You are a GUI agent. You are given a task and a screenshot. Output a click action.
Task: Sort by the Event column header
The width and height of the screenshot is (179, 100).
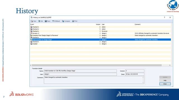pyautogui.click(x=54, y=24)
